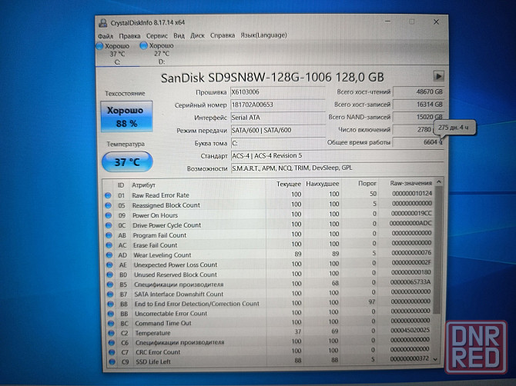Click the Порог column header
This screenshot has width=516, height=386.
click(360, 183)
